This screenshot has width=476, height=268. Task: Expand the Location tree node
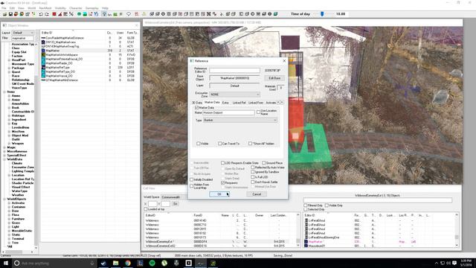click(9, 176)
